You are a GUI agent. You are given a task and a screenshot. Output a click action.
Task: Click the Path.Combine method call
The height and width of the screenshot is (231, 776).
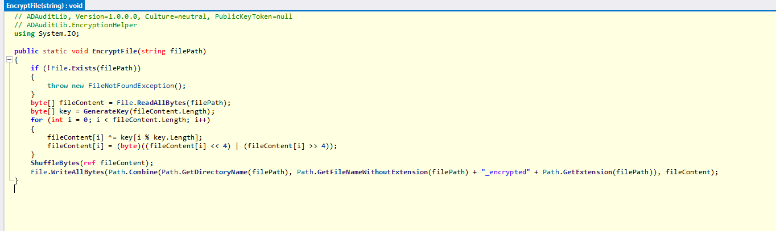147,171
